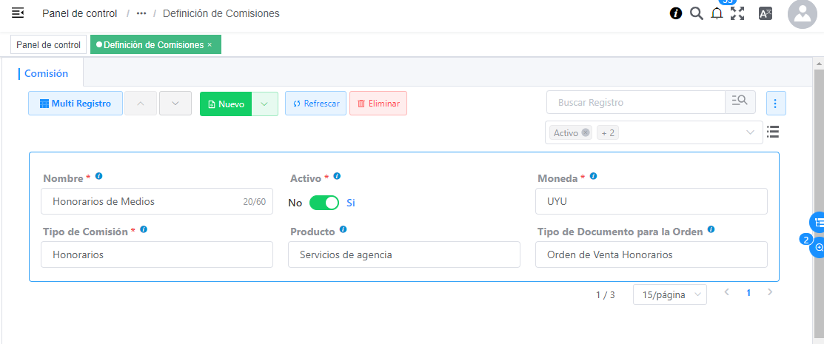The height and width of the screenshot is (344, 824).
Task: Collapse the sidebar with the hamburger icon
Action: click(x=18, y=13)
